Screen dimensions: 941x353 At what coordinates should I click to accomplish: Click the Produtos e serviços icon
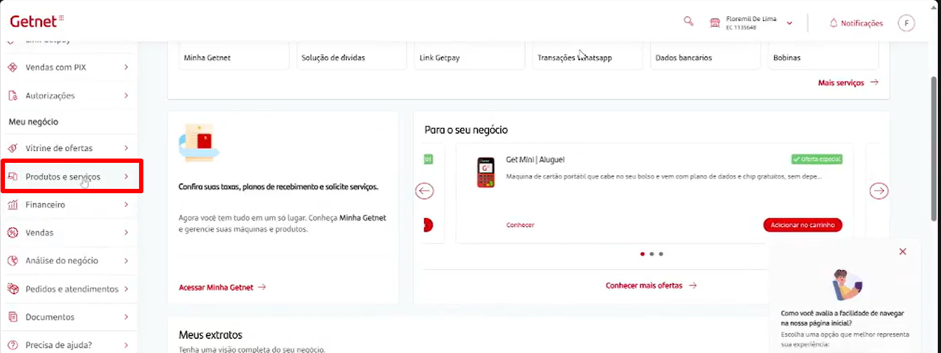click(x=12, y=177)
